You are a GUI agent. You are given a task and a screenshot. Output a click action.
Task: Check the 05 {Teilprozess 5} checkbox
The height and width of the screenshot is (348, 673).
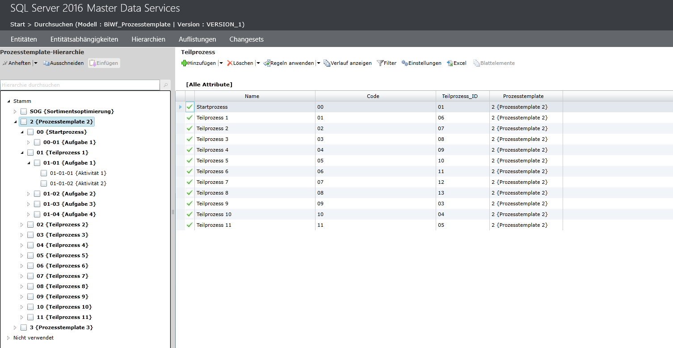pyautogui.click(x=30, y=255)
